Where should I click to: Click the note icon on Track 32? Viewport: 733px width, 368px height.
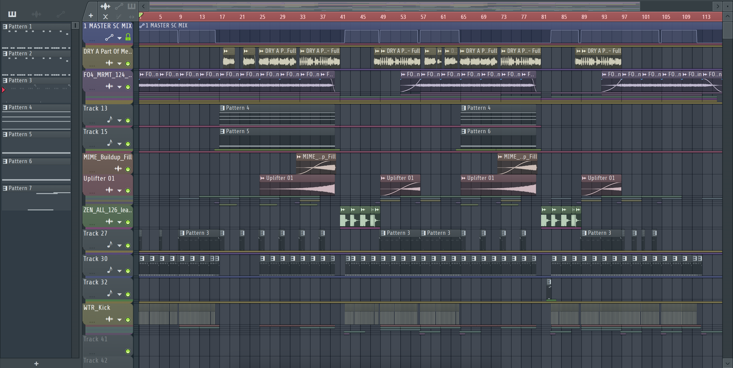pos(110,294)
